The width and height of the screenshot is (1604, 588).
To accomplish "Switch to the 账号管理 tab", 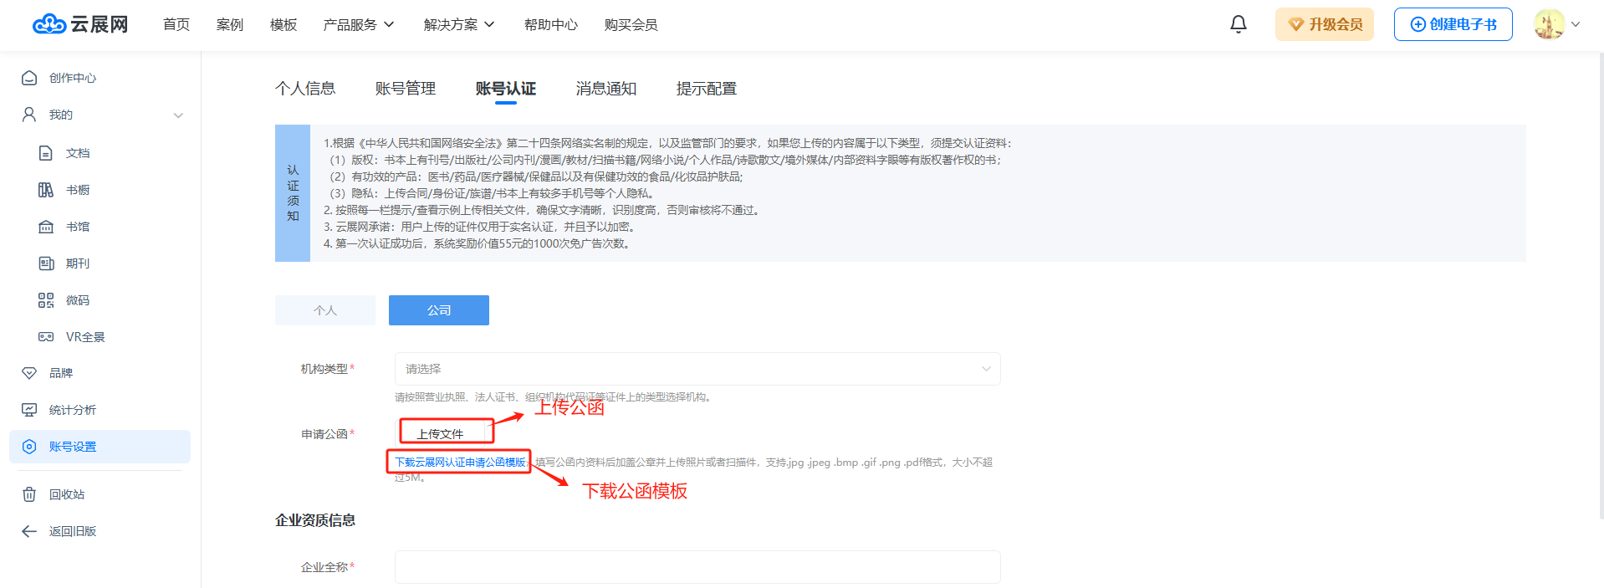I will tap(406, 89).
